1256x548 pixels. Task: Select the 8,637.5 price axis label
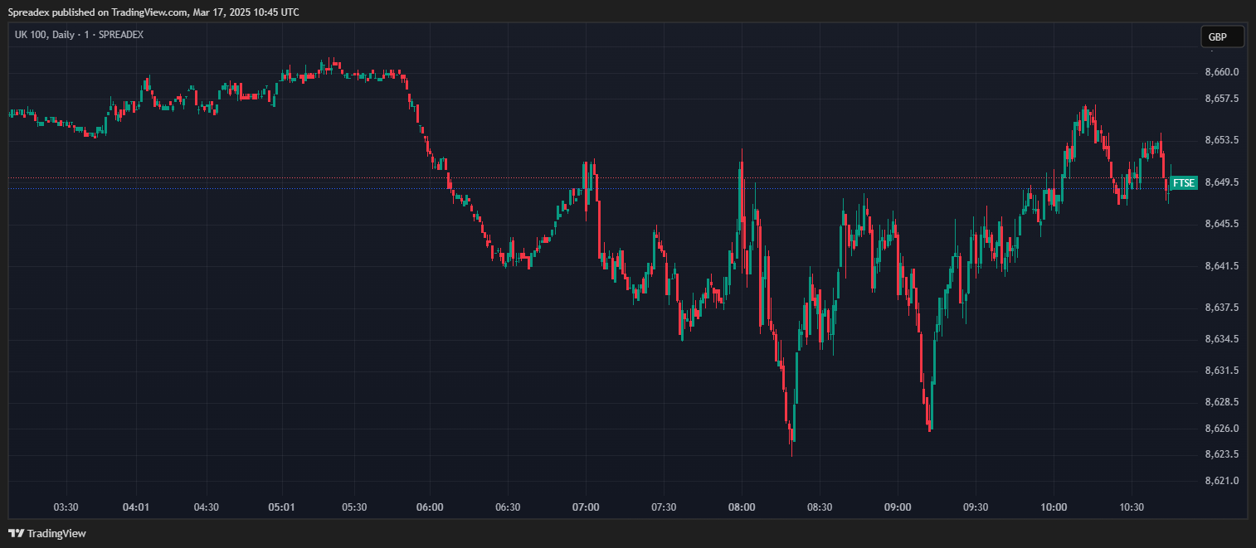pos(1222,308)
